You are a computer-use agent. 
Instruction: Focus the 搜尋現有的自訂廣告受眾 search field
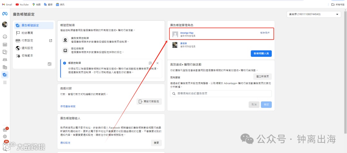coord(221,94)
